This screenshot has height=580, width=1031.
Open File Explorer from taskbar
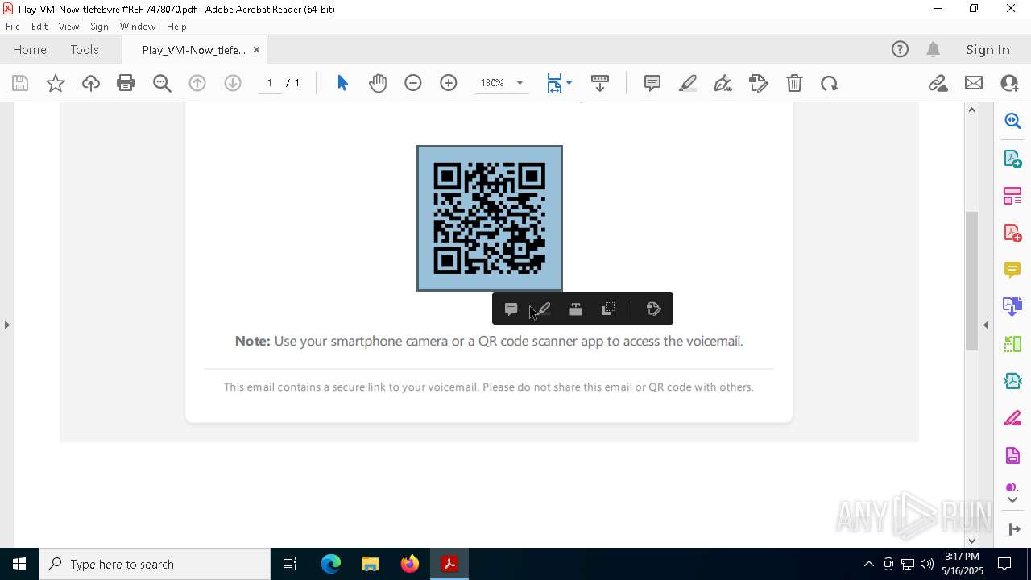click(x=371, y=564)
